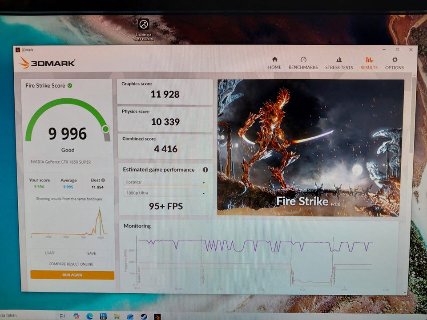Screen dimensions: 427x320
Task: Click the Physics score value 10 339
Action: [x=165, y=122]
